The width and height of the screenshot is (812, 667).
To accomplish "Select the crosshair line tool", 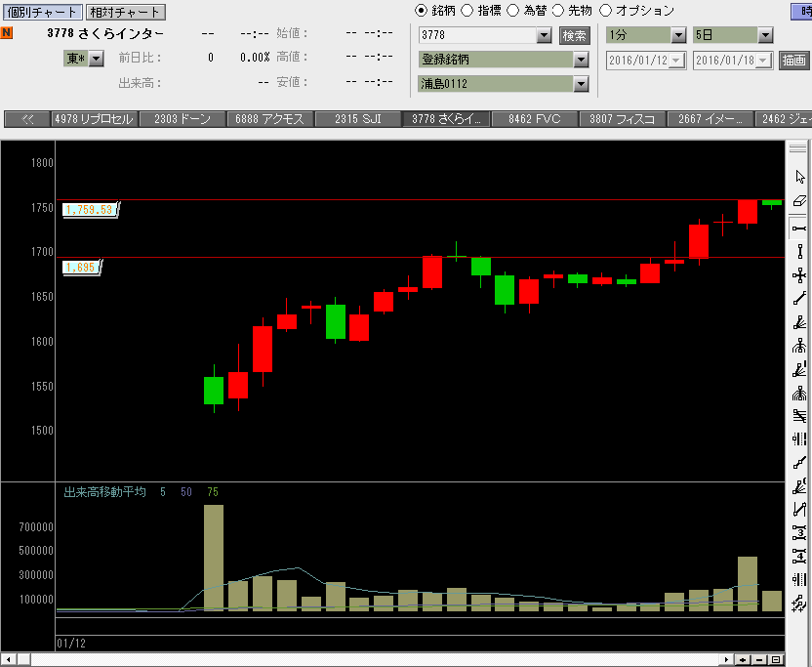I will tap(799, 275).
